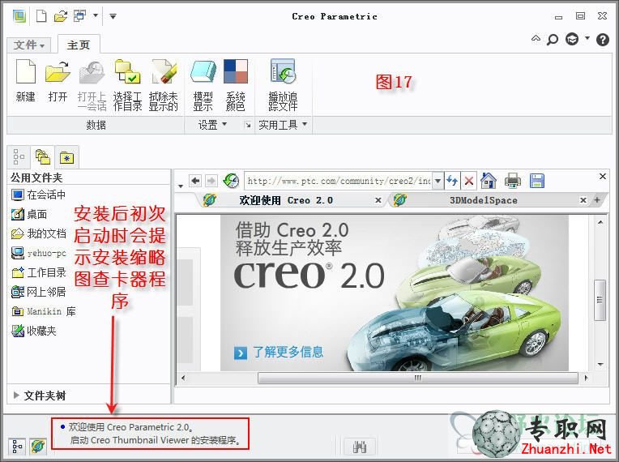Click browser vertical scrollbar thumb
Viewport: 619px width, 462px height.
pyautogui.click(x=600, y=300)
